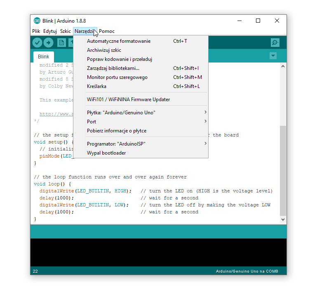Click 'digitalWrite(LED_BUILTIN, LOW);' code
Viewport: 317px width, 294px height.
(x=84, y=205)
